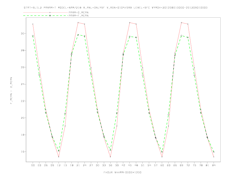Click the VYMDH date range in the title

179,8
